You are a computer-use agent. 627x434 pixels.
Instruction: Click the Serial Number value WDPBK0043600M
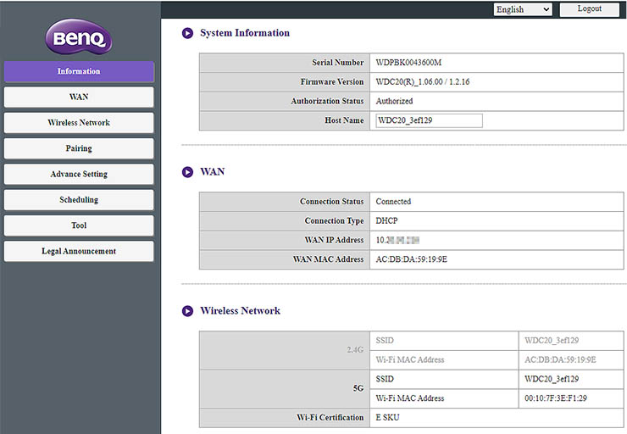(x=408, y=63)
